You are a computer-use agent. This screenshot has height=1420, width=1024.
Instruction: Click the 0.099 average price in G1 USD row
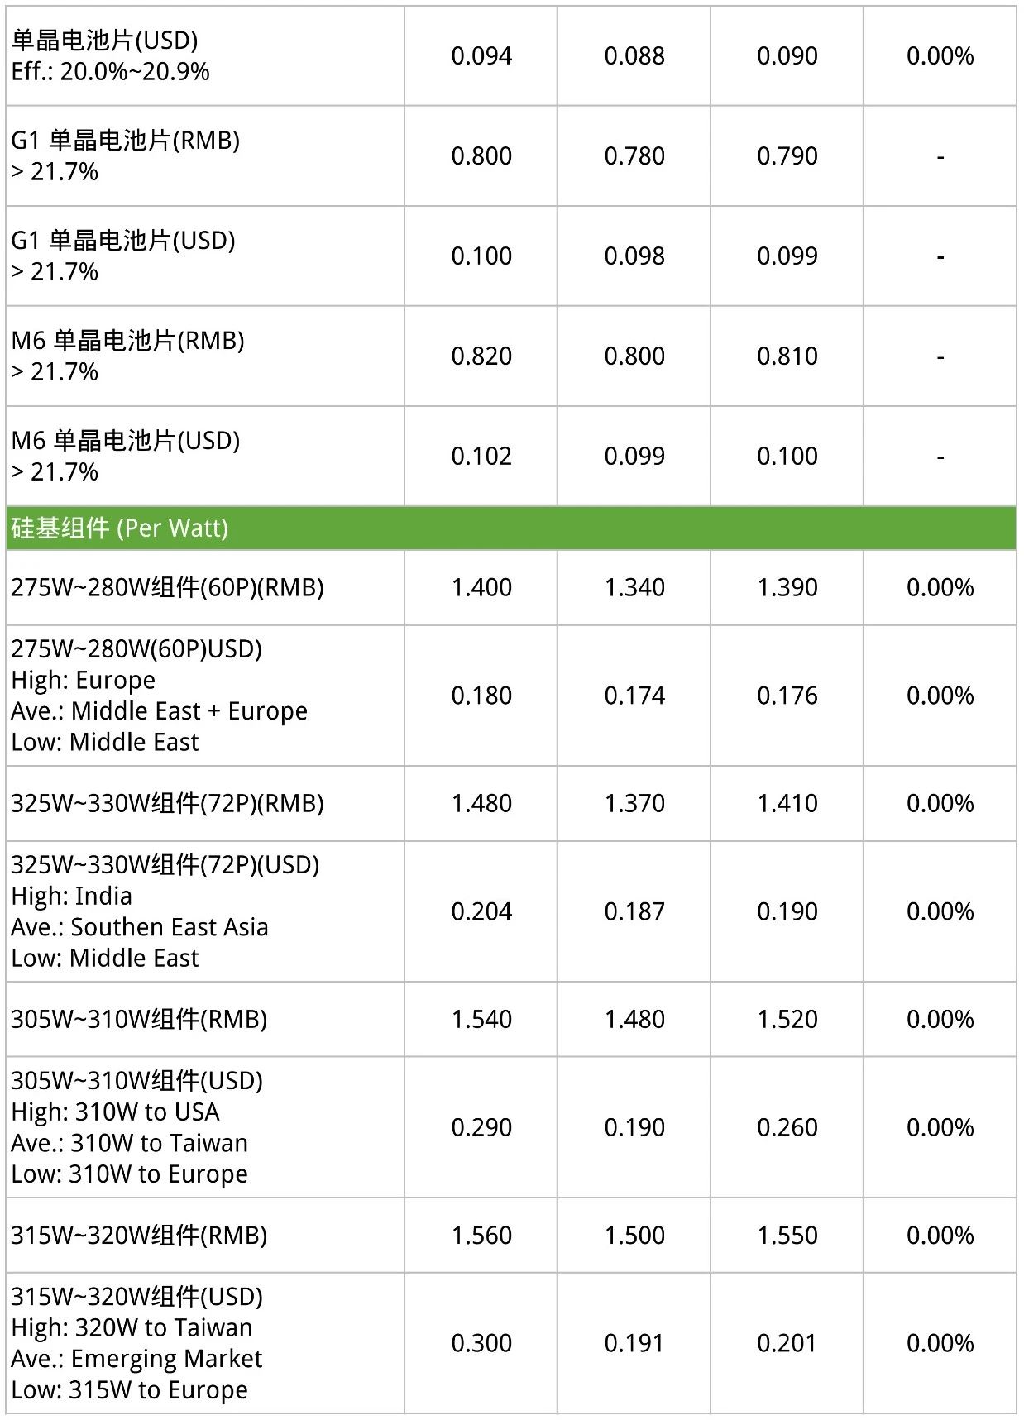pos(787,256)
